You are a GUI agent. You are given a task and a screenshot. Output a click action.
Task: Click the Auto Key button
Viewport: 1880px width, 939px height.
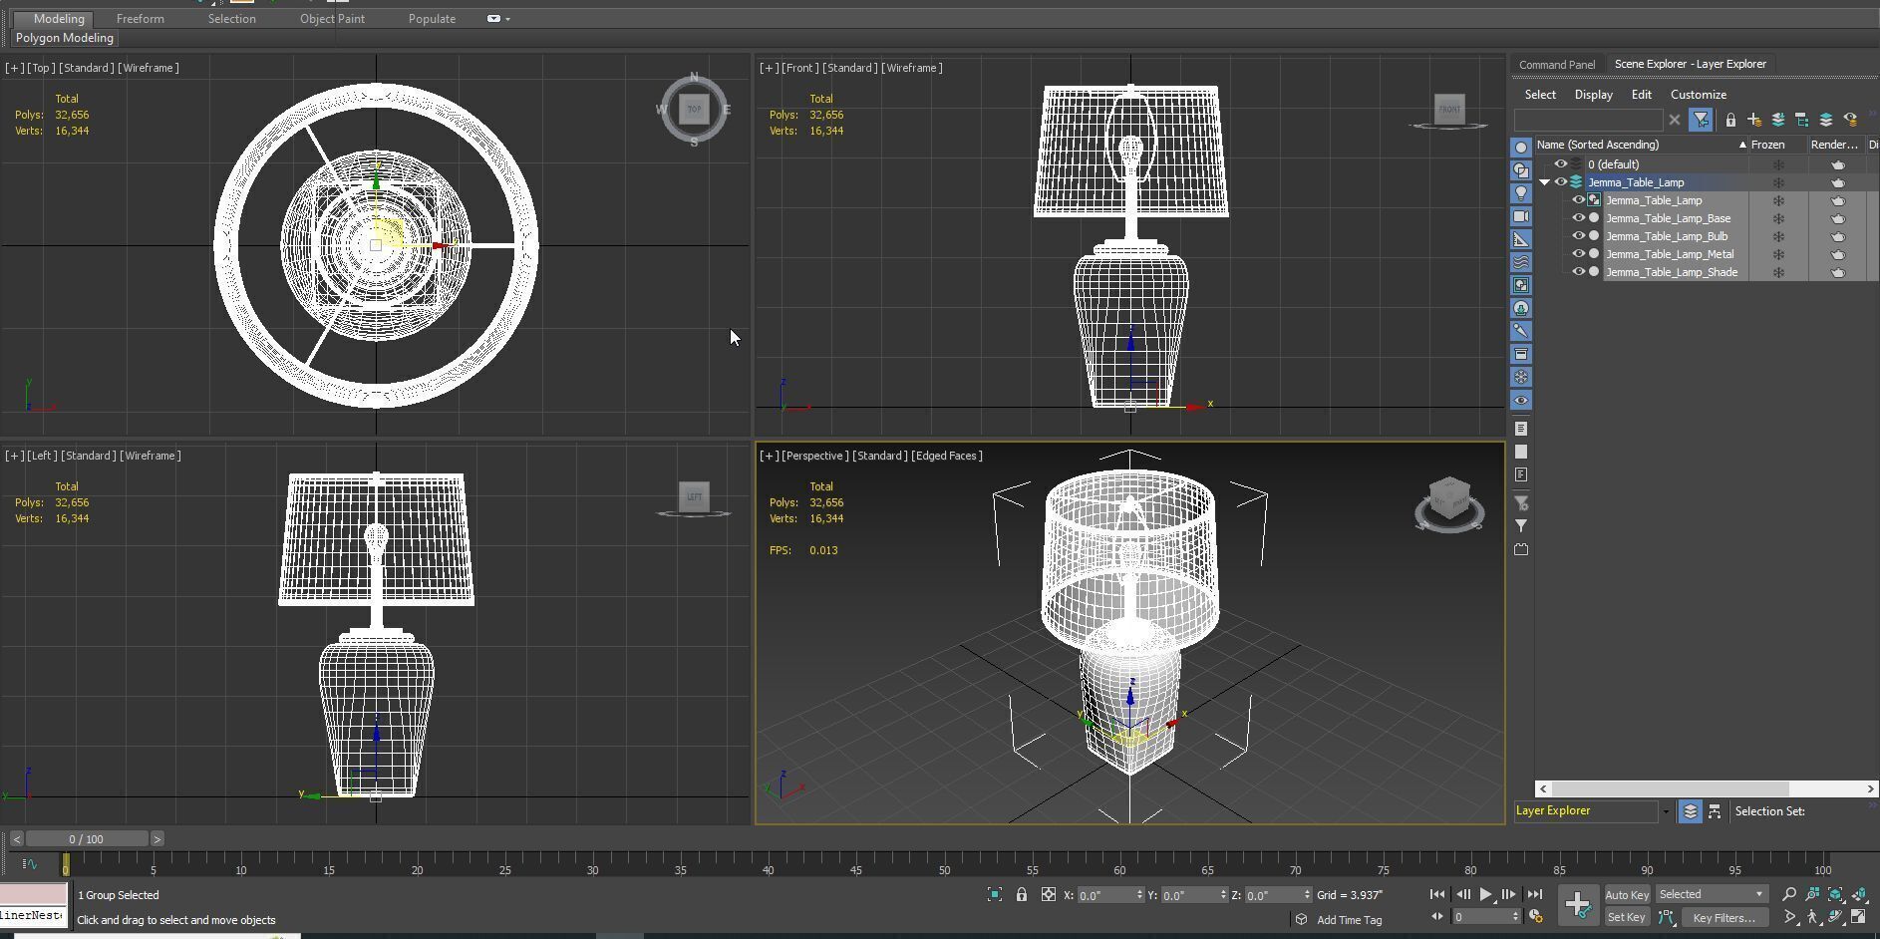tap(1627, 895)
